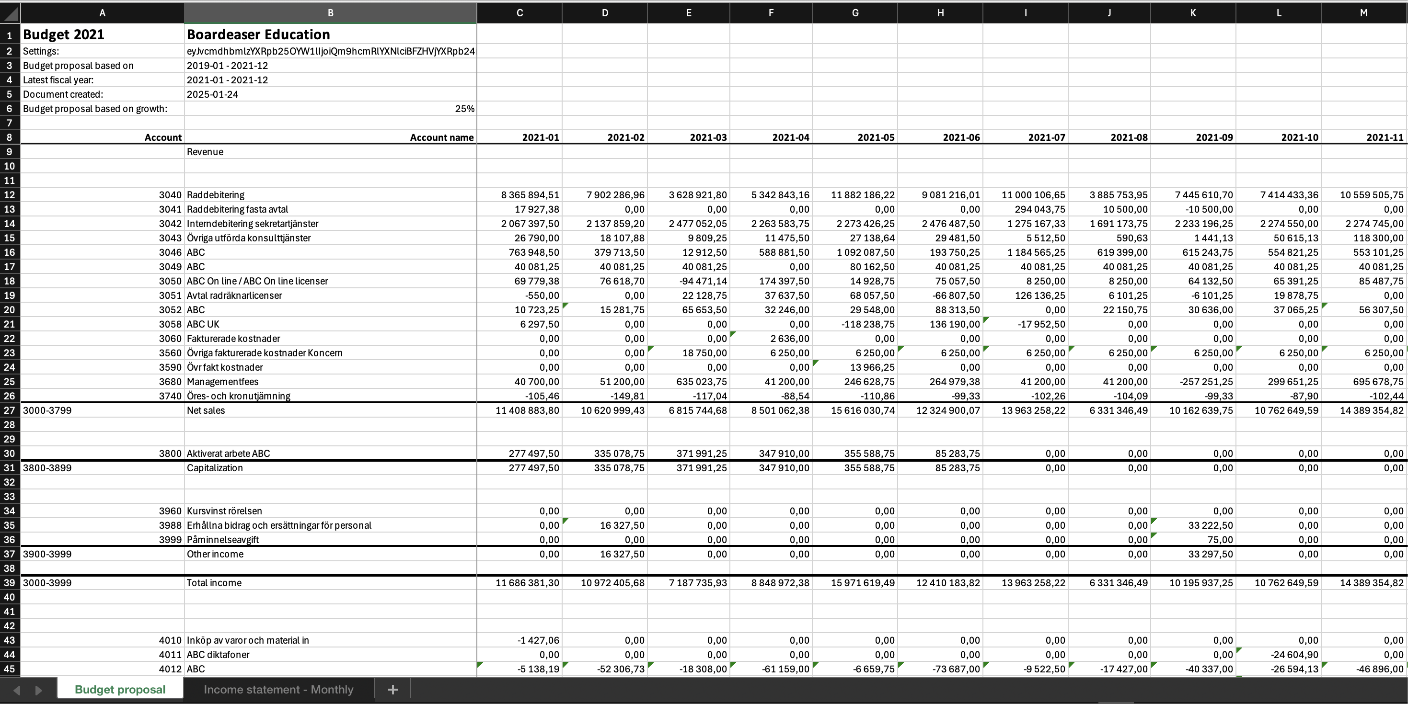Click Total income 2021-08 value 6 331 346,49
This screenshot has width=1408, height=704.
(x=1109, y=583)
